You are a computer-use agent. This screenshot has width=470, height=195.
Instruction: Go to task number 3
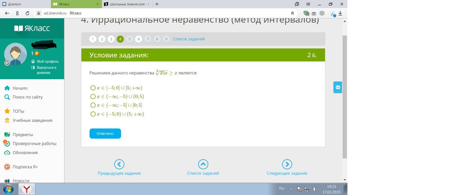click(111, 39)
